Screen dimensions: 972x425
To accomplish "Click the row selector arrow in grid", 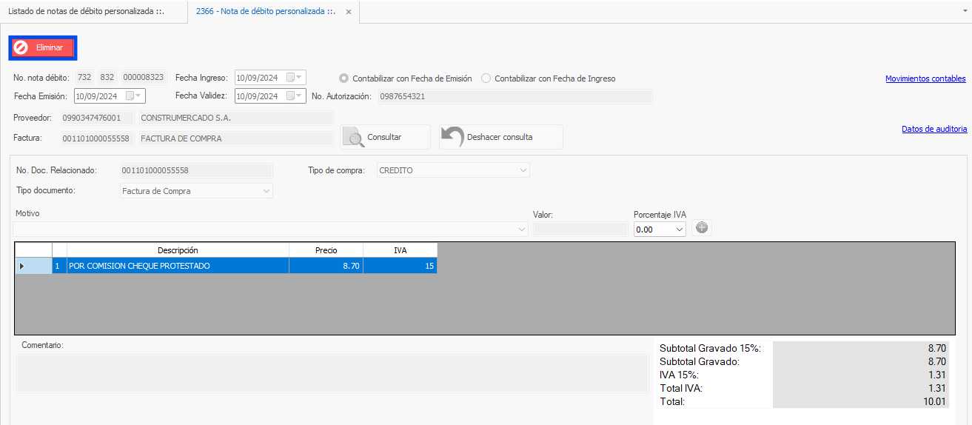I will click(21, 266).
